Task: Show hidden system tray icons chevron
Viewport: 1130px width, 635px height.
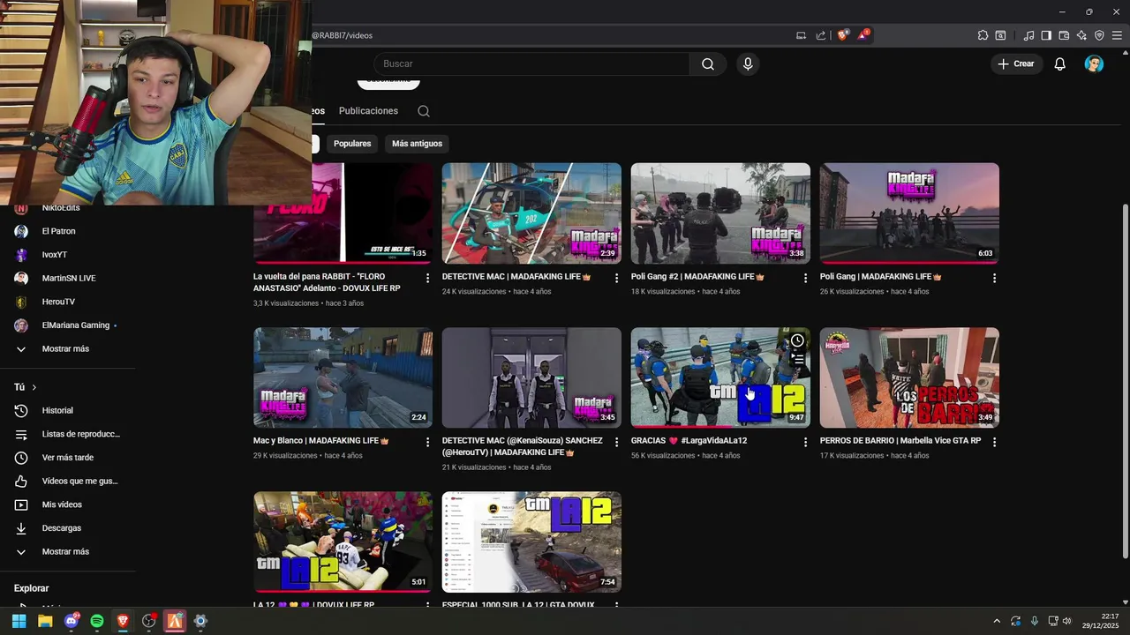Action: click(x=997, y=621)
